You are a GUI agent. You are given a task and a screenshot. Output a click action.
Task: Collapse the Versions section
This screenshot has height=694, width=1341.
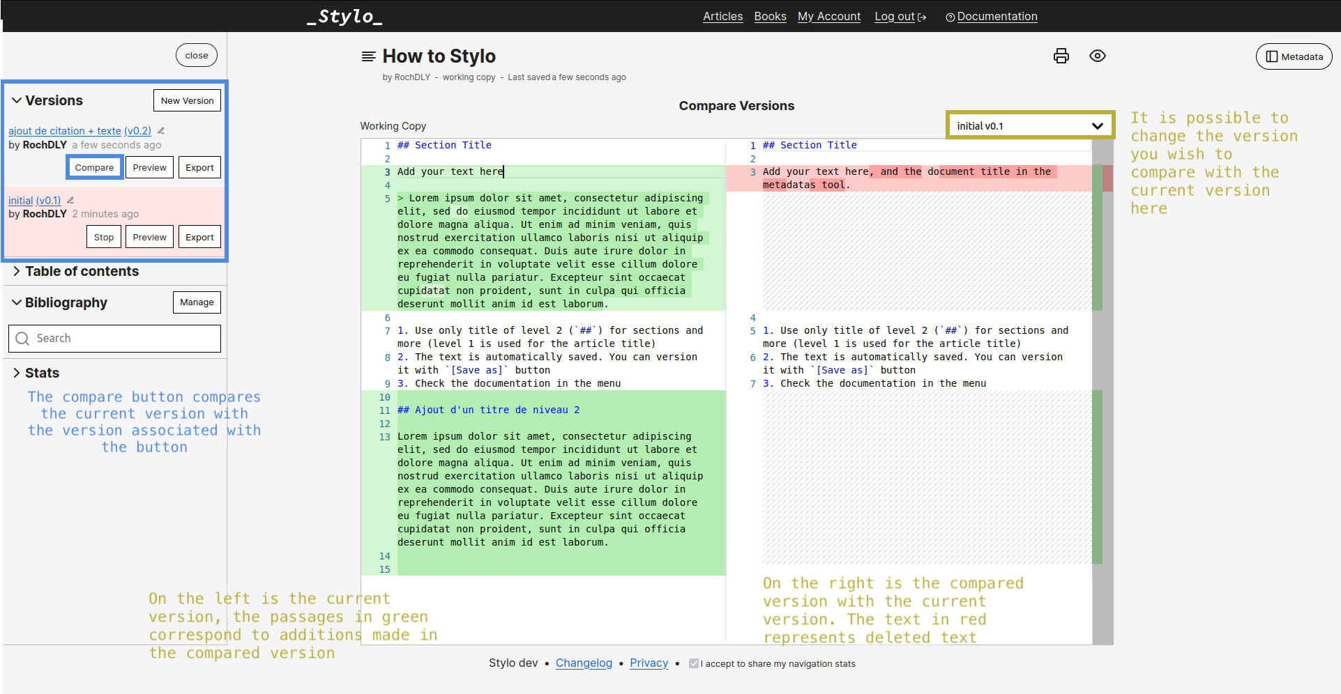pos(17,100)
